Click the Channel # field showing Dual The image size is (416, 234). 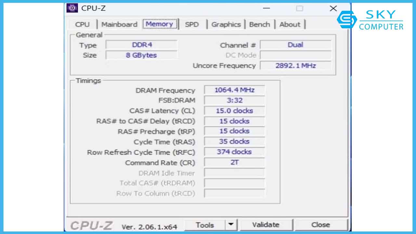pyautogui.click(x=295, y=45)
